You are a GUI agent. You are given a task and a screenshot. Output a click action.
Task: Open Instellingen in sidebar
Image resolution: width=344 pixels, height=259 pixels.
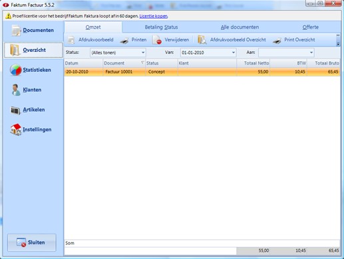(37, 130)
